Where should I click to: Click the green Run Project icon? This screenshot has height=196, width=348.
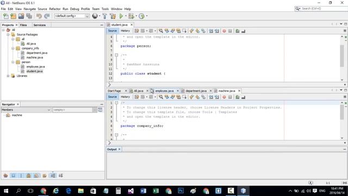[121, 16]
